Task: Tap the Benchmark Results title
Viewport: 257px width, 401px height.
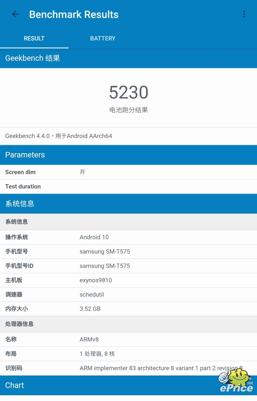Action: click(x=74, y=14)
